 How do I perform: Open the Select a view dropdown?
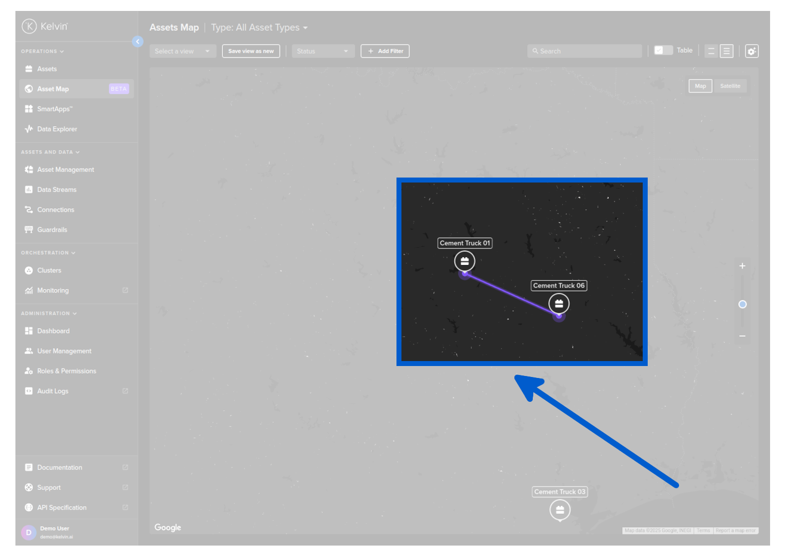[x=183, y=51]
